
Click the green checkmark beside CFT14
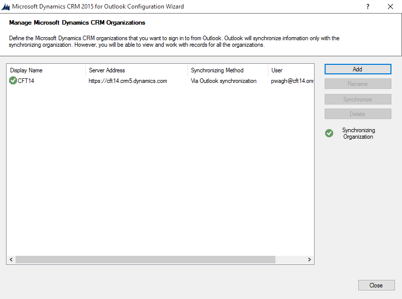coord(13,80)
